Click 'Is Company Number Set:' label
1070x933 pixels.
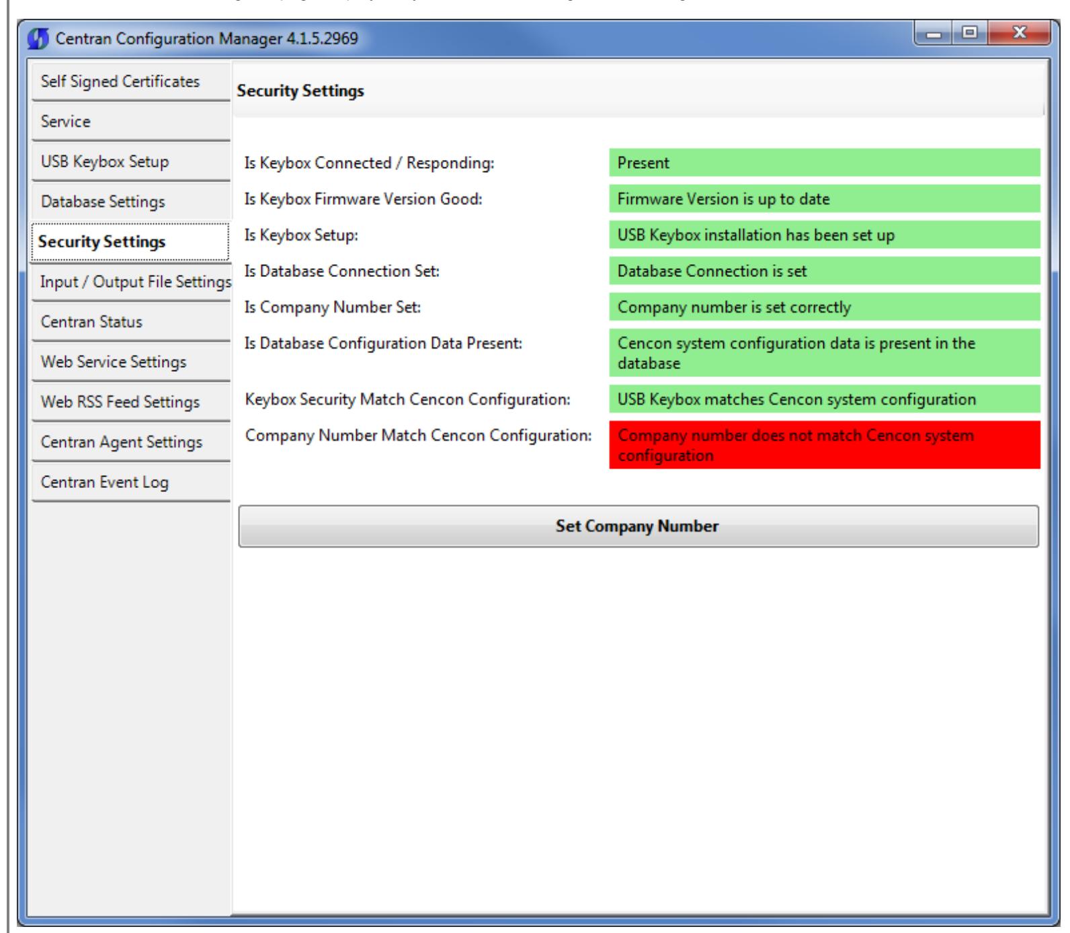(x=333, y=307)
